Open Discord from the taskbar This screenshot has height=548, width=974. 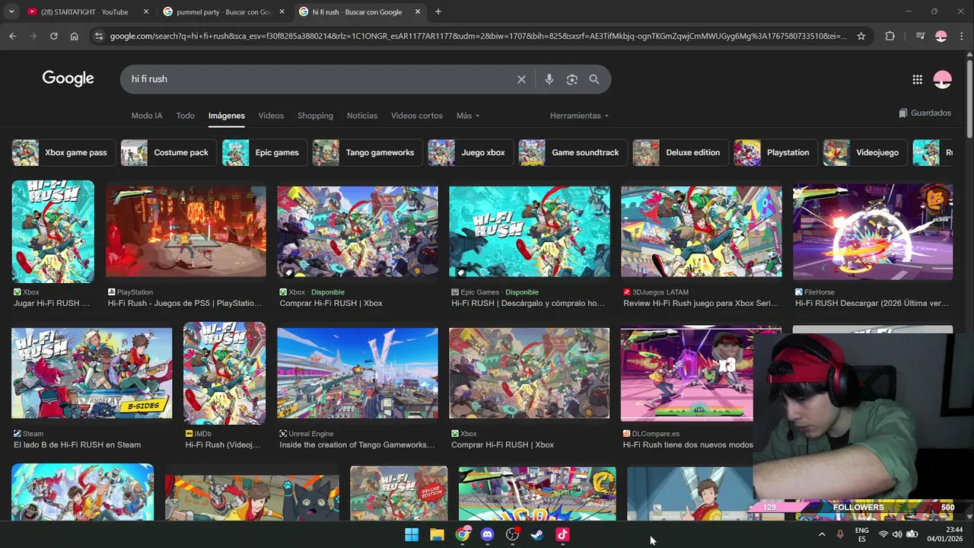[x=487, y=534]
